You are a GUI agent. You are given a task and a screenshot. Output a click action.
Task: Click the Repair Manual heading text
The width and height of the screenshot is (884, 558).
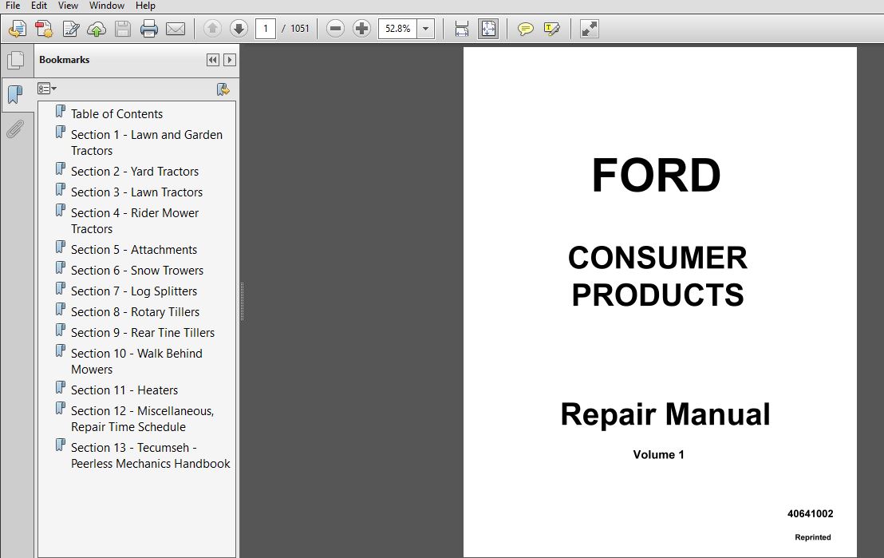tap(665, 414)
